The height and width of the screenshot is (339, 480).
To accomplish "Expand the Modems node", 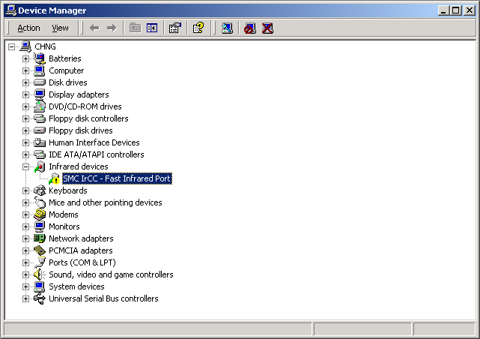I will (x=25, y=214).
